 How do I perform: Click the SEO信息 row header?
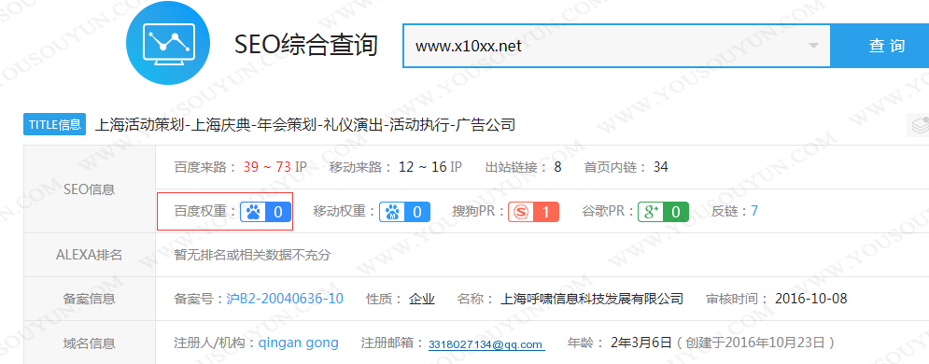point(90,189)
